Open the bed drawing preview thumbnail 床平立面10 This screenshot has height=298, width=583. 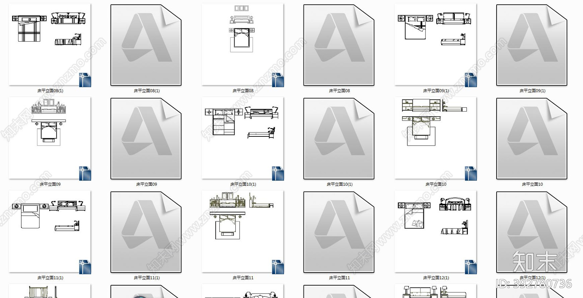click(x=435, y=138)
